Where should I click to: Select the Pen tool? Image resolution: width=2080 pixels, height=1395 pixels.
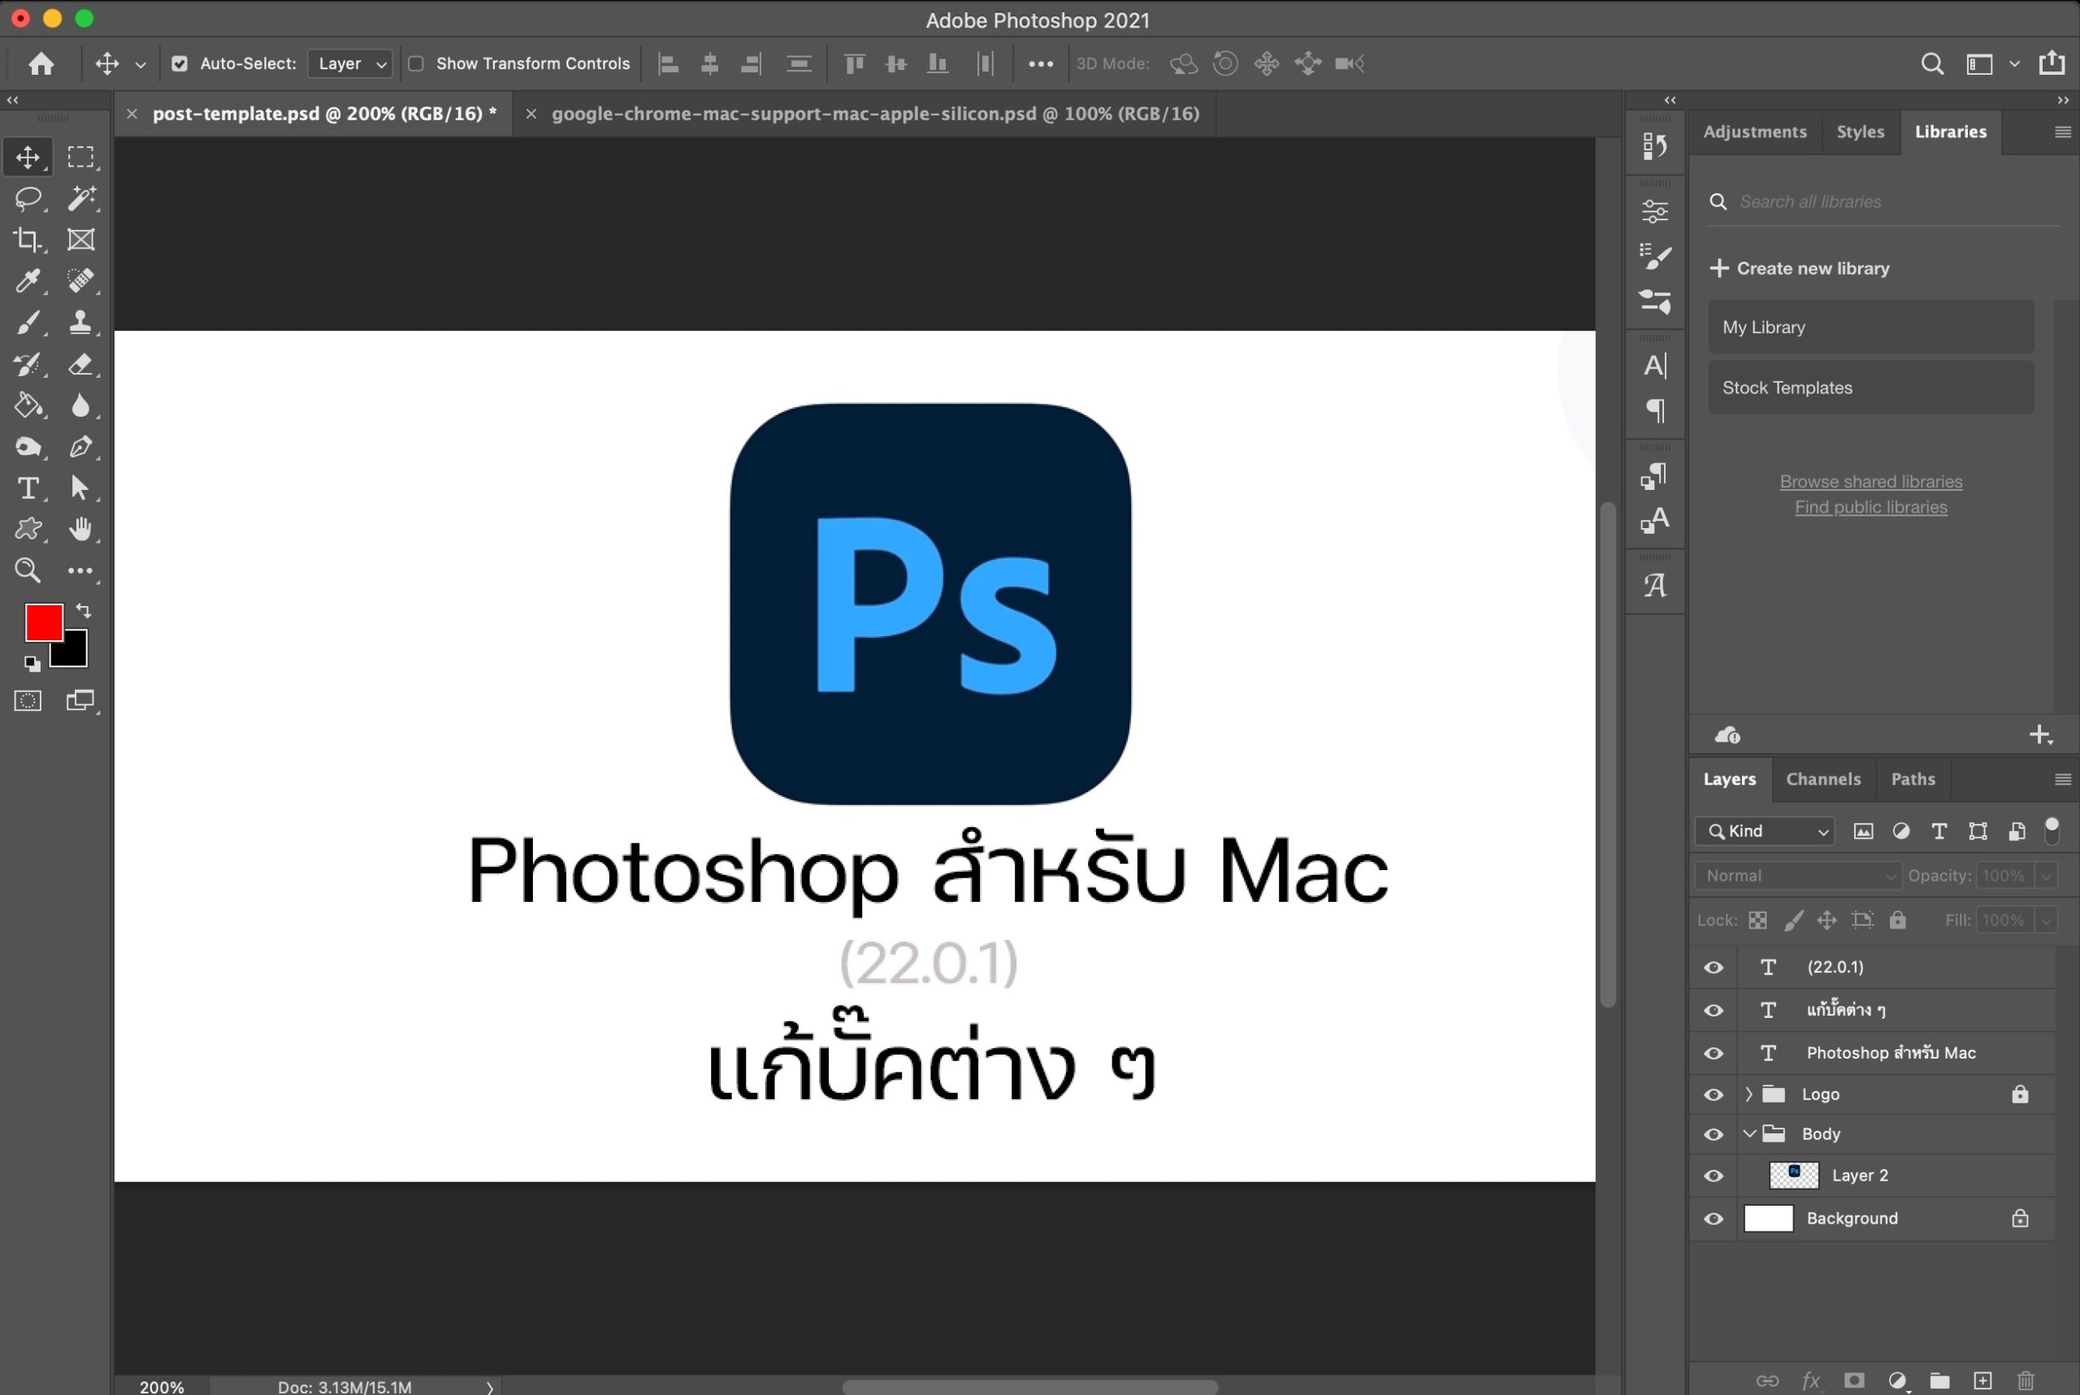(x=80, y=447)
